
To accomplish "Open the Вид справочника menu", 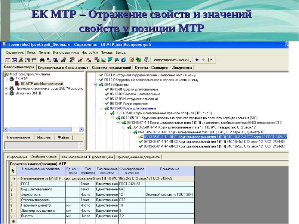I will point(65,53).
